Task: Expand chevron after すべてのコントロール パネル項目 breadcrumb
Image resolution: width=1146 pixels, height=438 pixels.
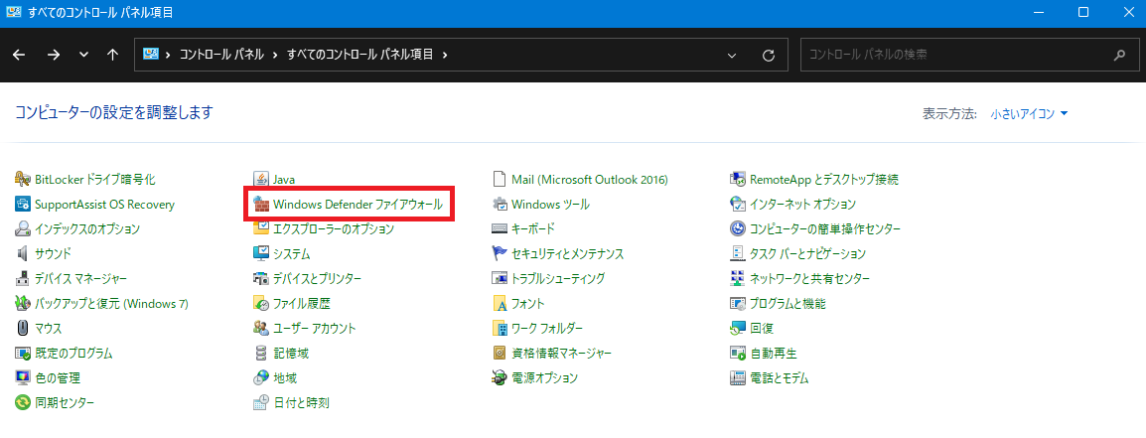Action: click(445, 55)
